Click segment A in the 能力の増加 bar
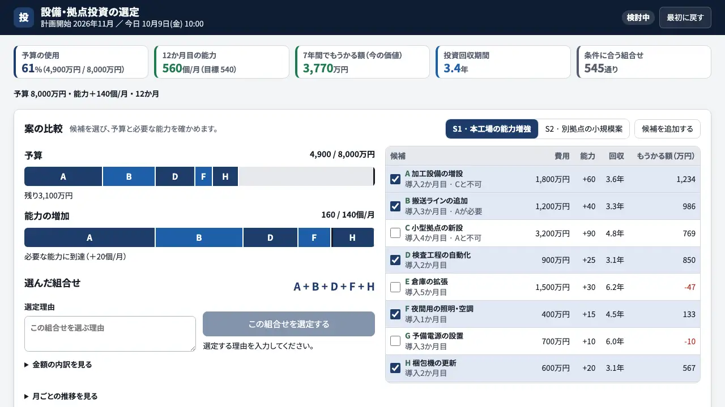This screenshot has height=407, width=725. point(89,237)
